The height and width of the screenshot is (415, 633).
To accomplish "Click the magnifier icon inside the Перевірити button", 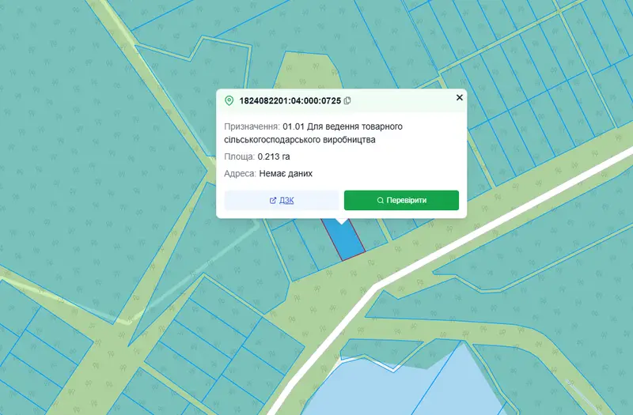I will (380, 201).
